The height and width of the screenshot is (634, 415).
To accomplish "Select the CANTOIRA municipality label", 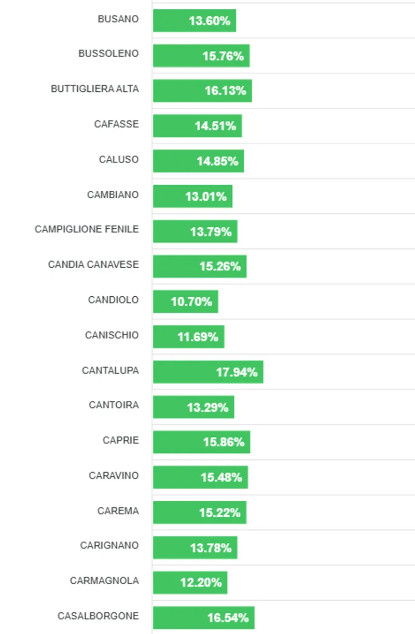I will [114, 405].
